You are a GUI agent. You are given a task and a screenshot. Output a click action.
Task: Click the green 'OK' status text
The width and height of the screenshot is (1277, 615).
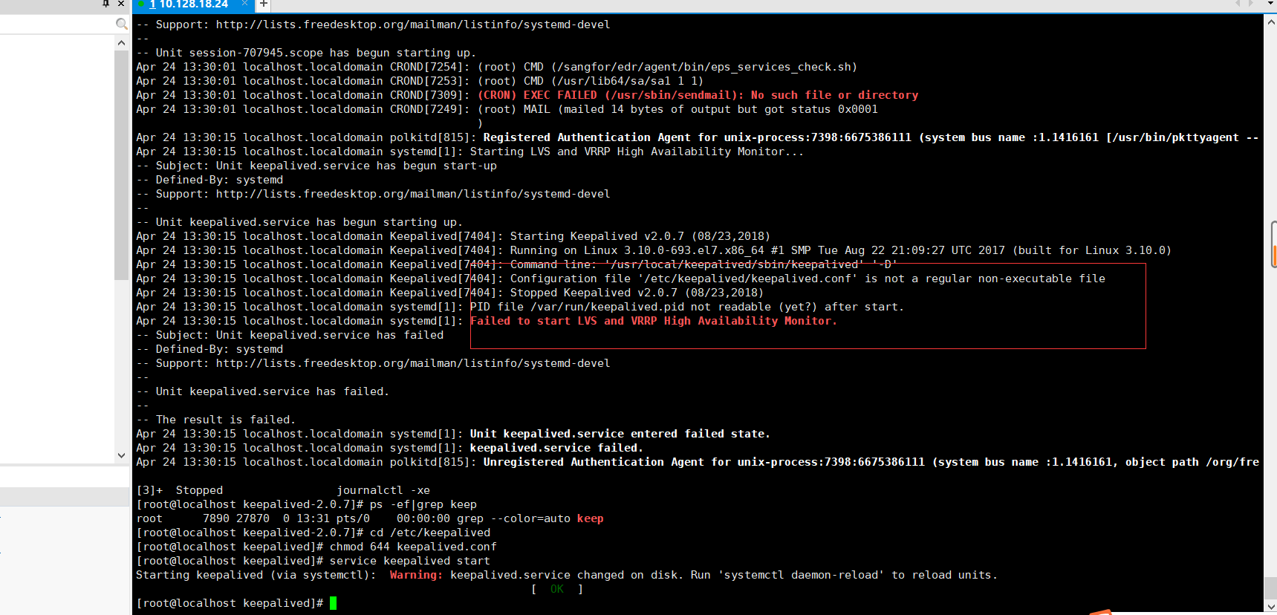(x=557, y=589)
